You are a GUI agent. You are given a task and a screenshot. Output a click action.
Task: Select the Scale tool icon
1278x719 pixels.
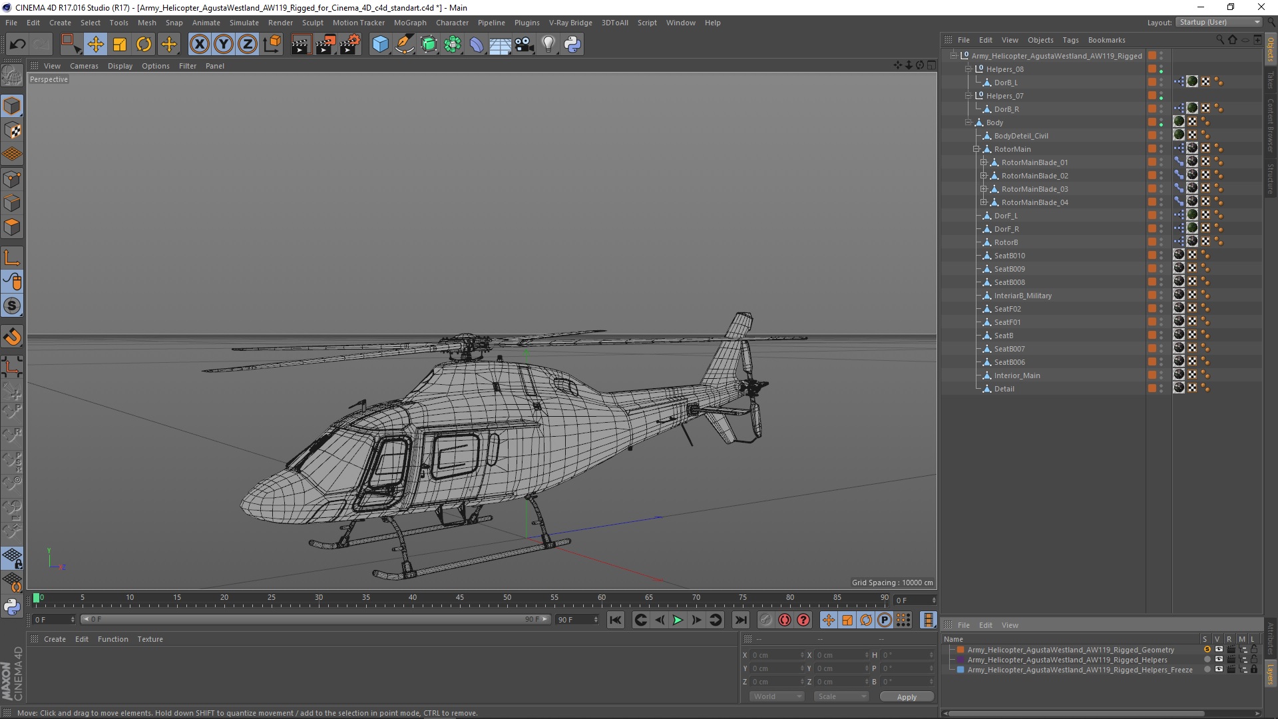tap(120, 45)
